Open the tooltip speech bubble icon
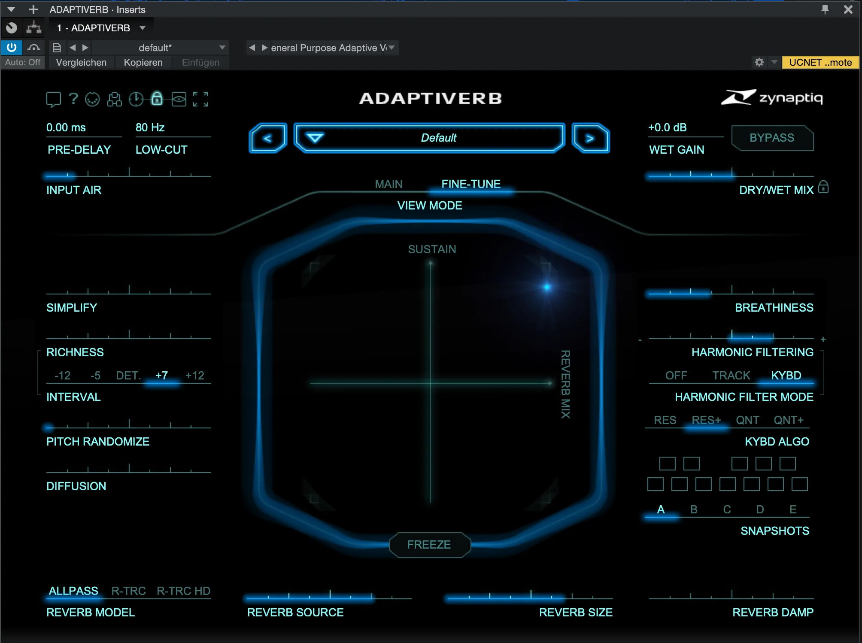 tap(53, 99)
